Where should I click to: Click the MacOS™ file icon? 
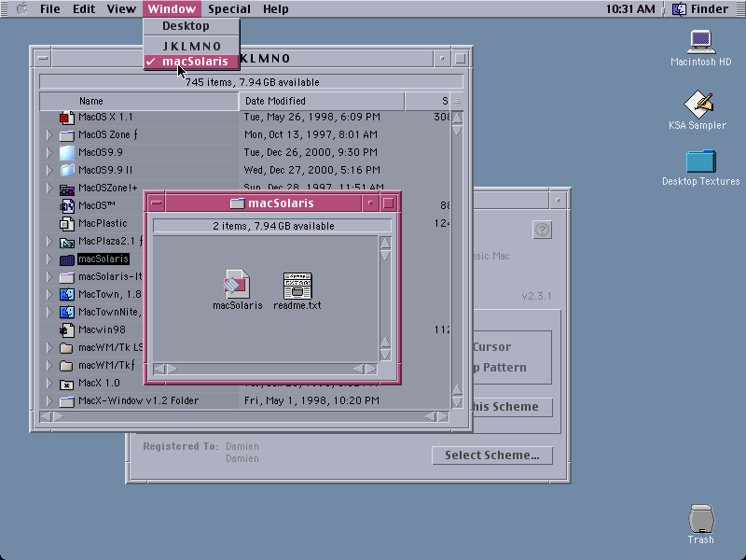point(66,205)
